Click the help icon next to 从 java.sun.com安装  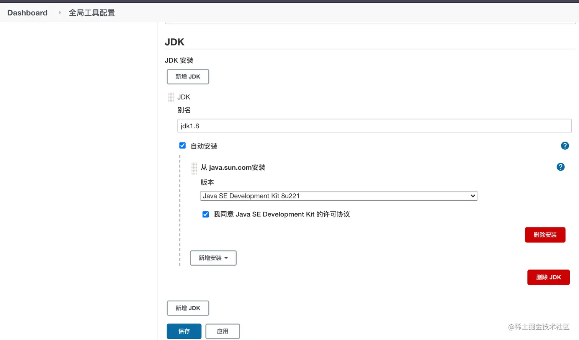(x=560, y=167)
